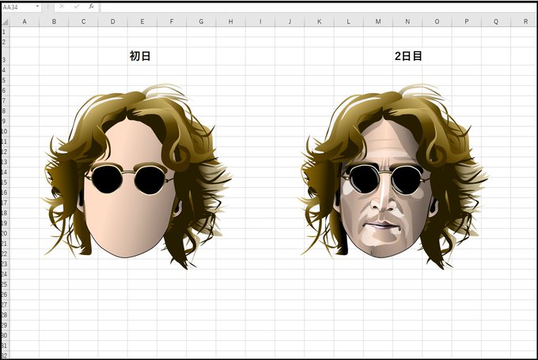Select column N header
Screen dimensions: 538x360
tap(407, 21)
